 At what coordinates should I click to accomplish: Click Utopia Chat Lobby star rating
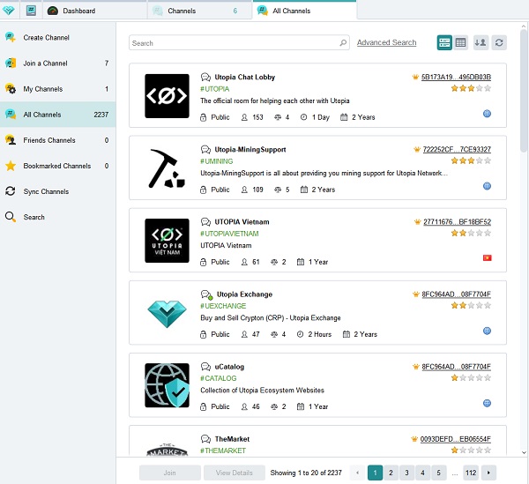471,88
